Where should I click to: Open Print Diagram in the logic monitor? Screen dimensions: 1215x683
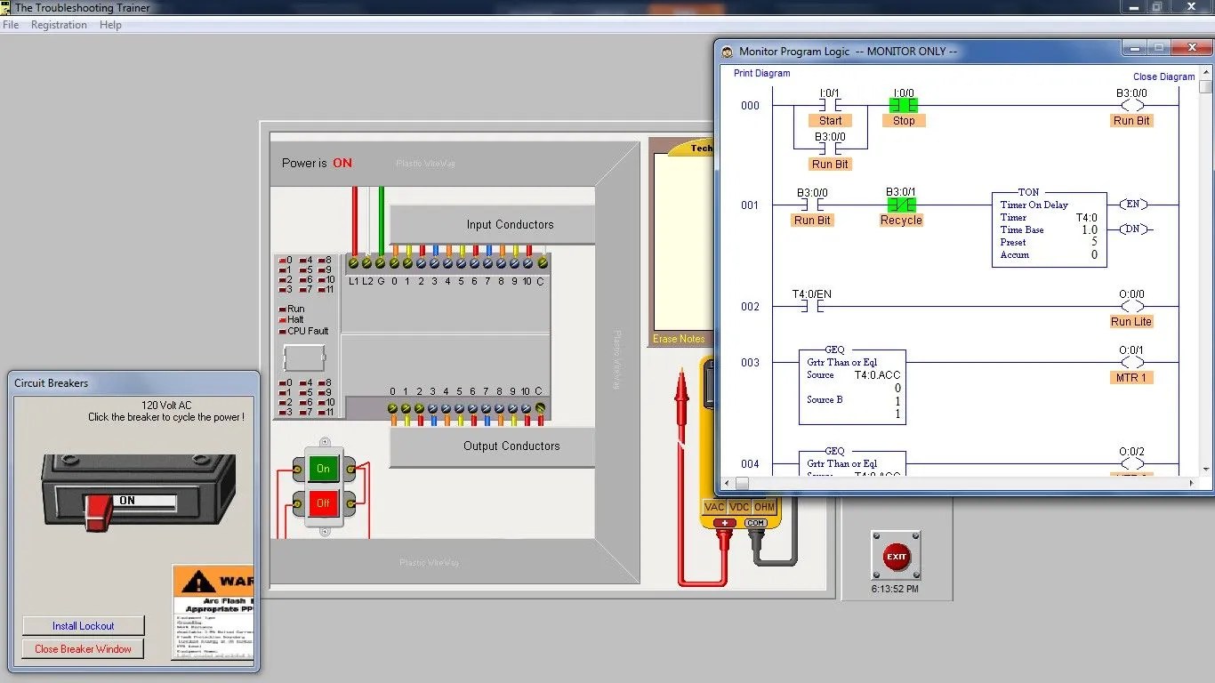tap(760, 73)
